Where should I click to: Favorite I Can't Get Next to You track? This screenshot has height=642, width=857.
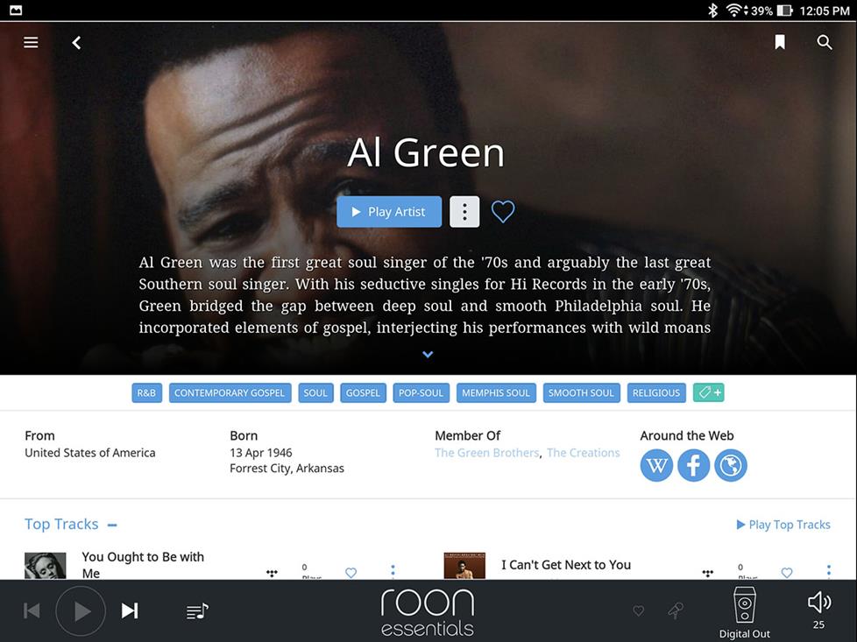pos(787,572)
